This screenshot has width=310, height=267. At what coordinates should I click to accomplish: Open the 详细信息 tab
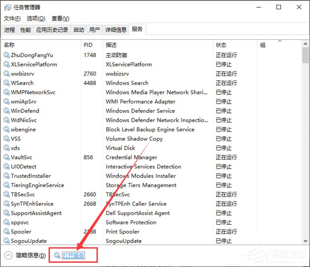click(116, 30)
